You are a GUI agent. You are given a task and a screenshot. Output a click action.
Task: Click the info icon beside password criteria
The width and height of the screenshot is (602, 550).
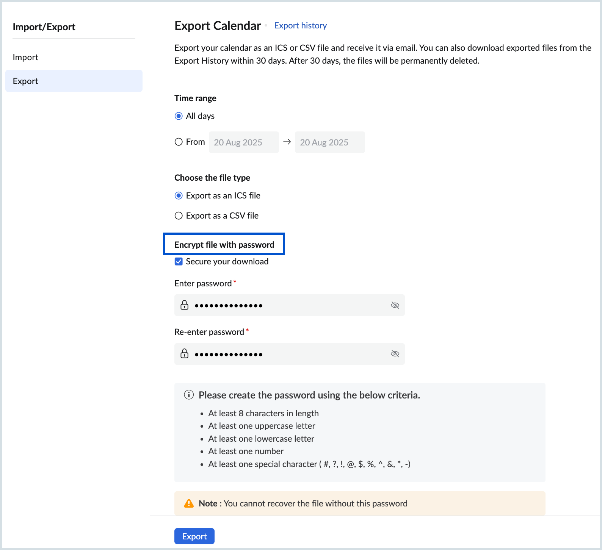pos(189,395)
